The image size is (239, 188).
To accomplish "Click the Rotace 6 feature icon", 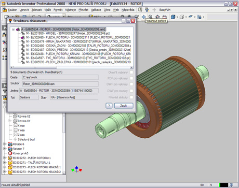I will point(10,144).
